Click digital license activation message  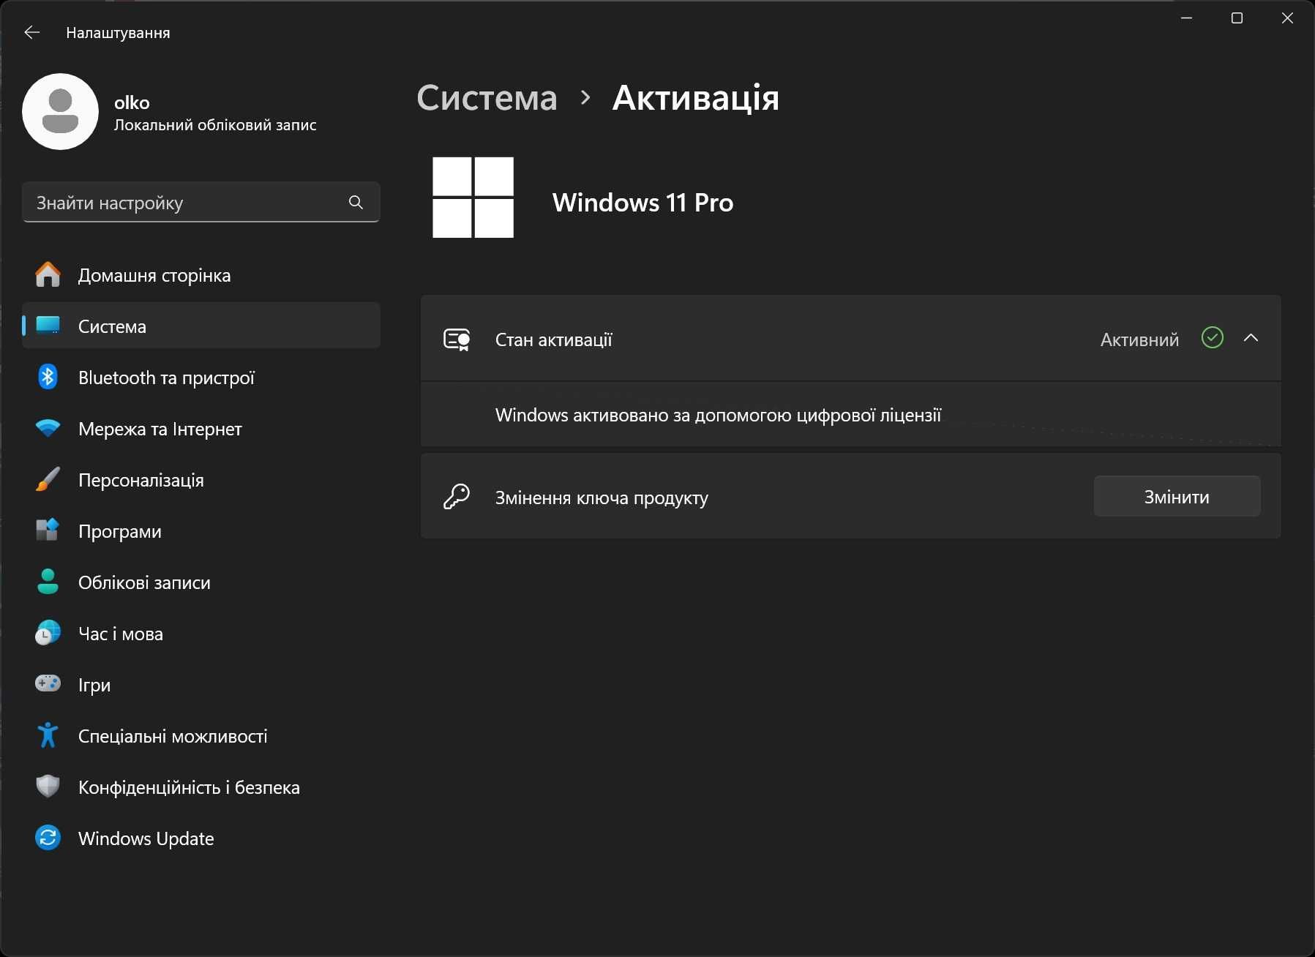718,415
